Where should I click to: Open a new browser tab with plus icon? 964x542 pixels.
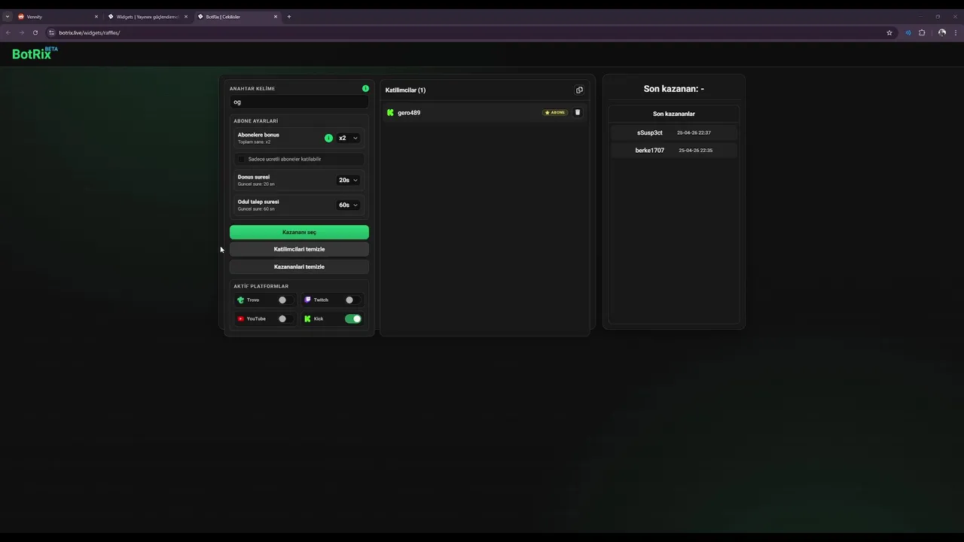(289, 17)
